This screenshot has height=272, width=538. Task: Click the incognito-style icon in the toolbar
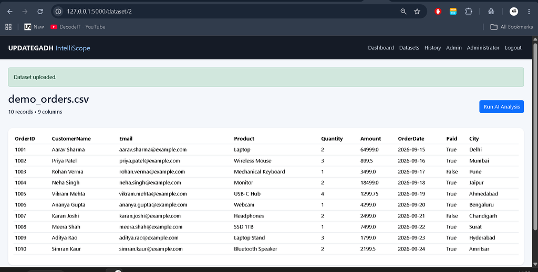491,12
